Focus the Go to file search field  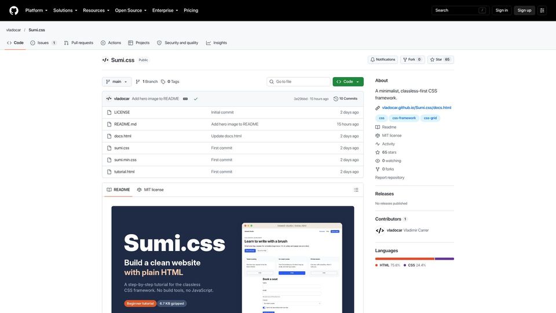coord(298,82)
